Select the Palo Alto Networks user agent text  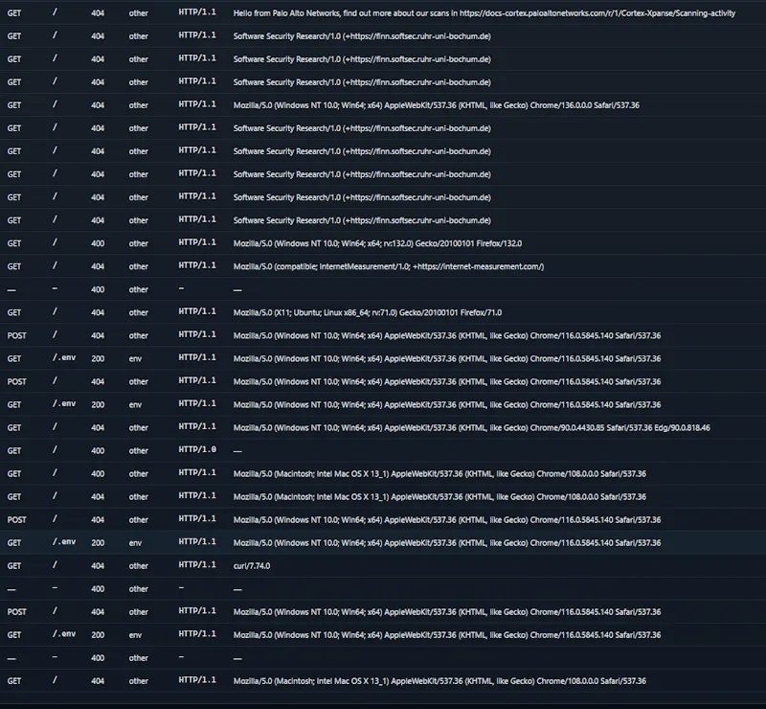[484, 13]
